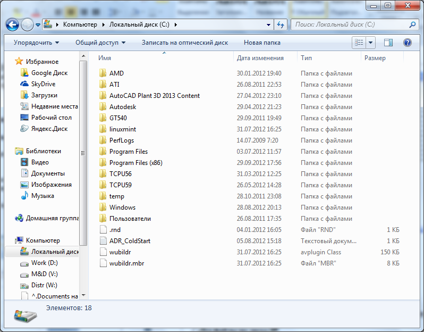Select the AutoCAD Plant 3D 2013 Content folder
Viewport: 424px width, 332px height.
[149, 96]
